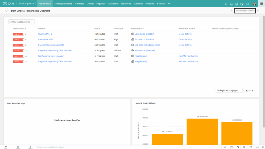Open the Todas as guias dropdown
The width and height of the screenshot is (265, 149).
coord(26,4)
